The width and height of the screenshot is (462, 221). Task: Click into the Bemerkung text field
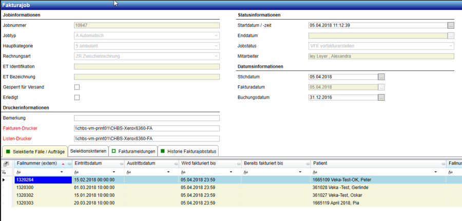pyautogui.click(x=146, y=118)
